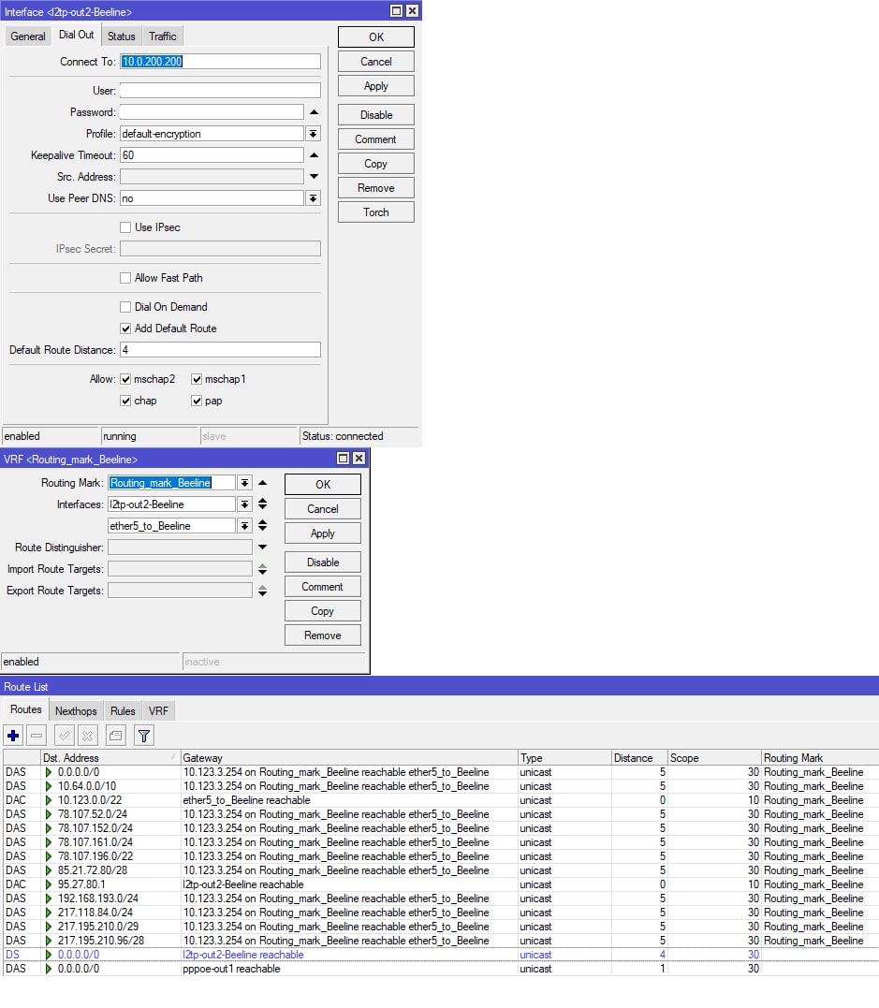Enable Dial On Demand checkbox

click(x=125, y=307)
